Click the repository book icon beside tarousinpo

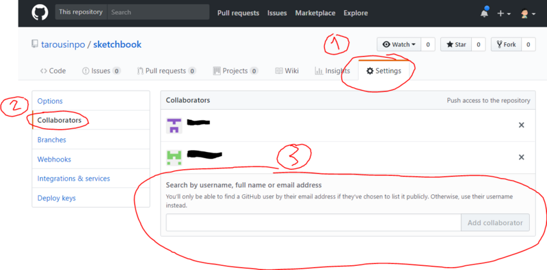pyautogui.click(x=34, y=44)
